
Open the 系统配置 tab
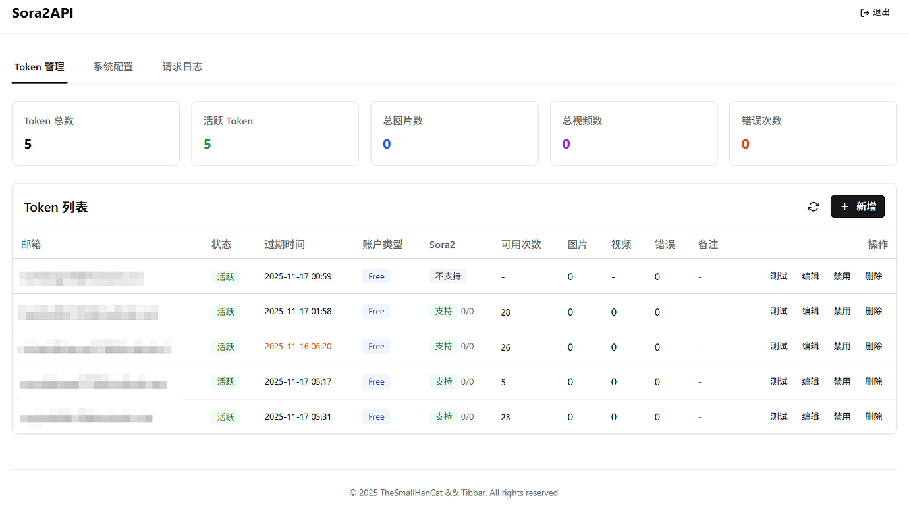[x=113, y=66]
